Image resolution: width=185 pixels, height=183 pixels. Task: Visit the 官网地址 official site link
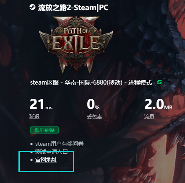(46, 160)
